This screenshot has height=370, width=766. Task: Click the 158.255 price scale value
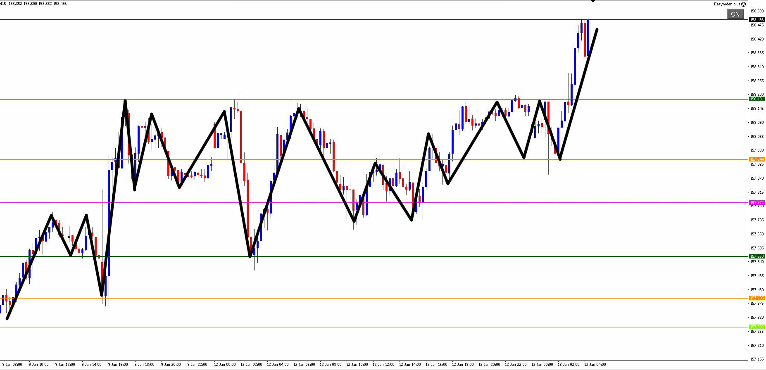point(757,81)
